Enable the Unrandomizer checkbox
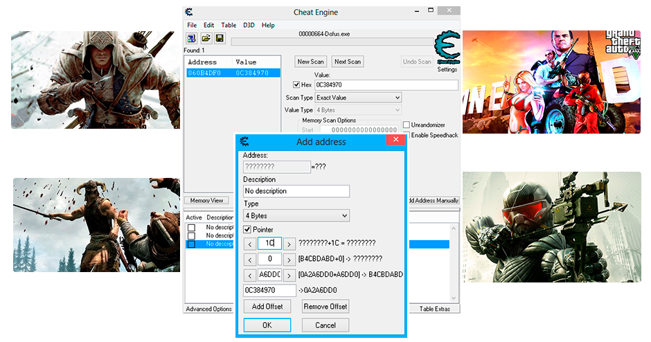The height and width of the screenshot is (342, 651). [x=407, y=125]
